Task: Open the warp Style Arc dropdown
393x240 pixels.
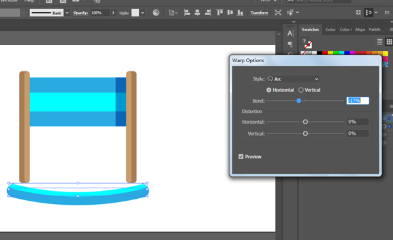Action: point(293,79)
